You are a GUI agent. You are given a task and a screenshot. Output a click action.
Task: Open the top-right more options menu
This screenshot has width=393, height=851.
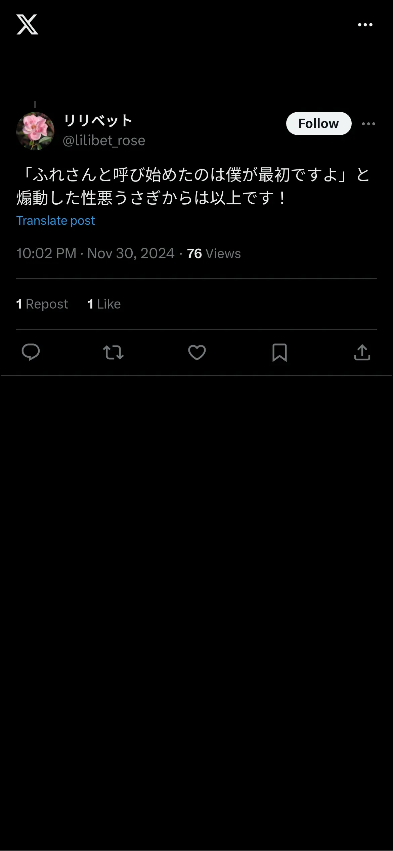point(365,25)
